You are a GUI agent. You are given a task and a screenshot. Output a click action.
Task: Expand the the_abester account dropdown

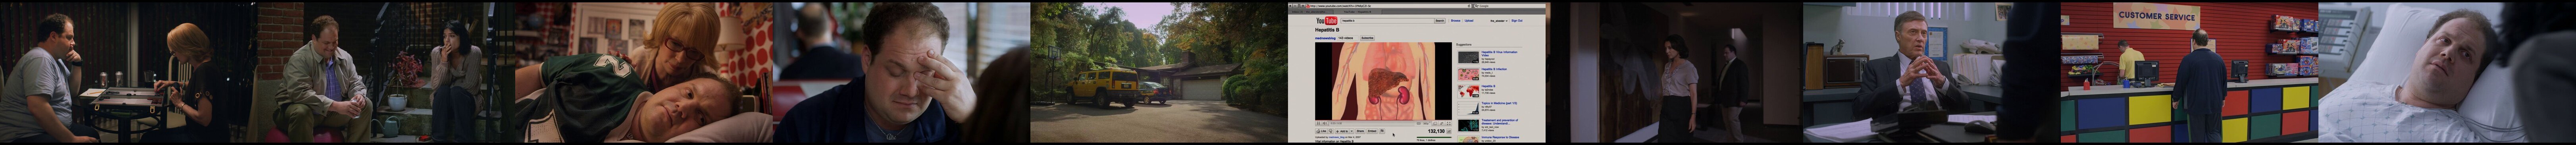click(x=1499, y=21)
